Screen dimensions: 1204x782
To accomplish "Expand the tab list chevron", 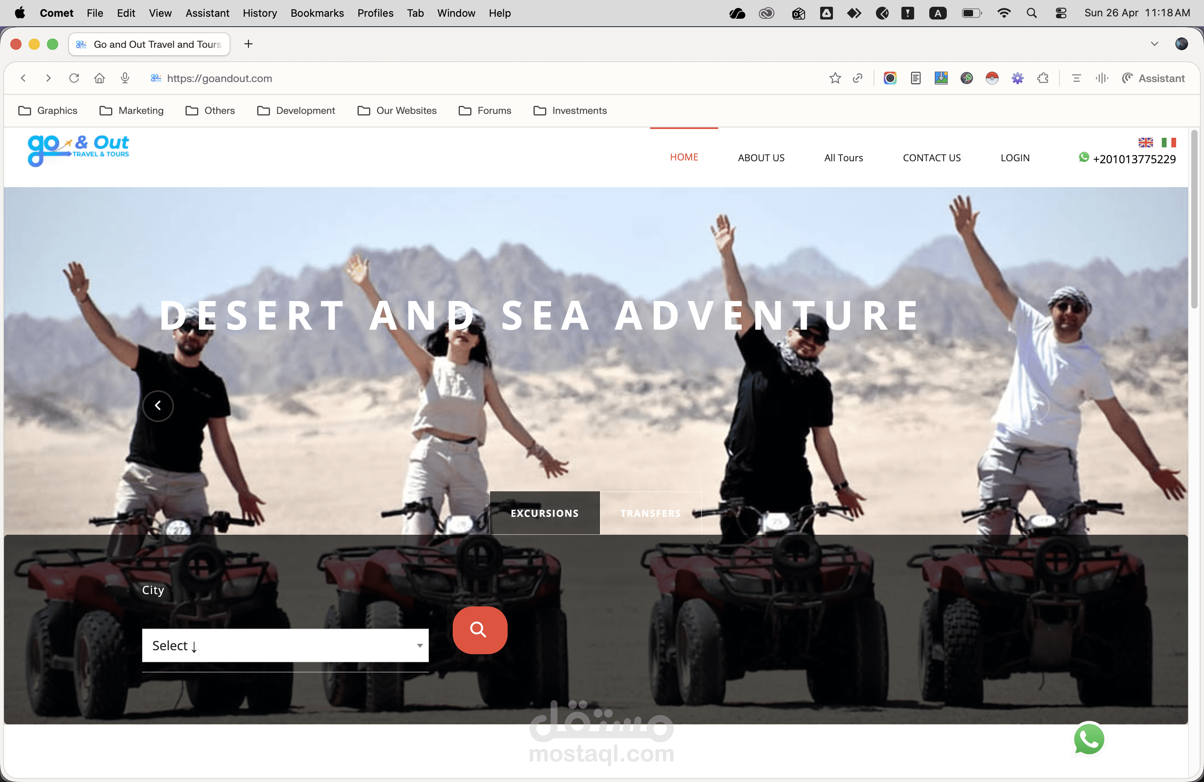I will (x=1154, y=44).
